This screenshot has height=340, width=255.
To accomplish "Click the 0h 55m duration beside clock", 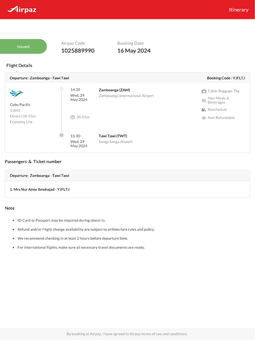I will 83,117.
